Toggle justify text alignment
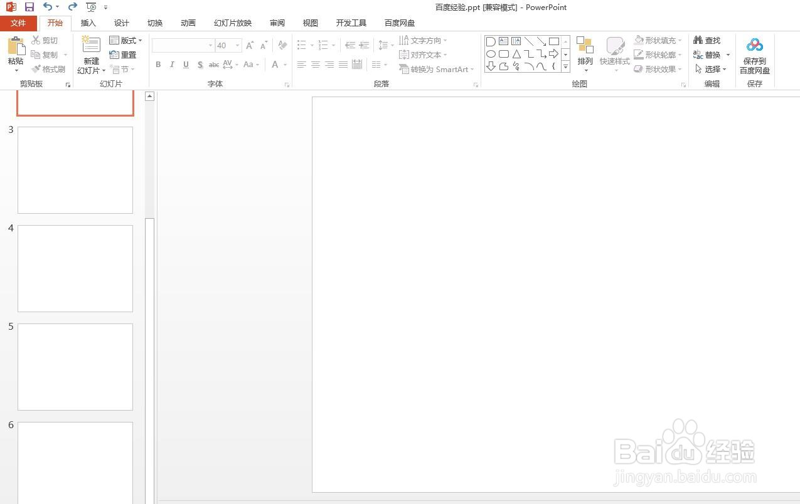This screenshot has height=504, width=800. pyautogui.click(x=343, y=65)
